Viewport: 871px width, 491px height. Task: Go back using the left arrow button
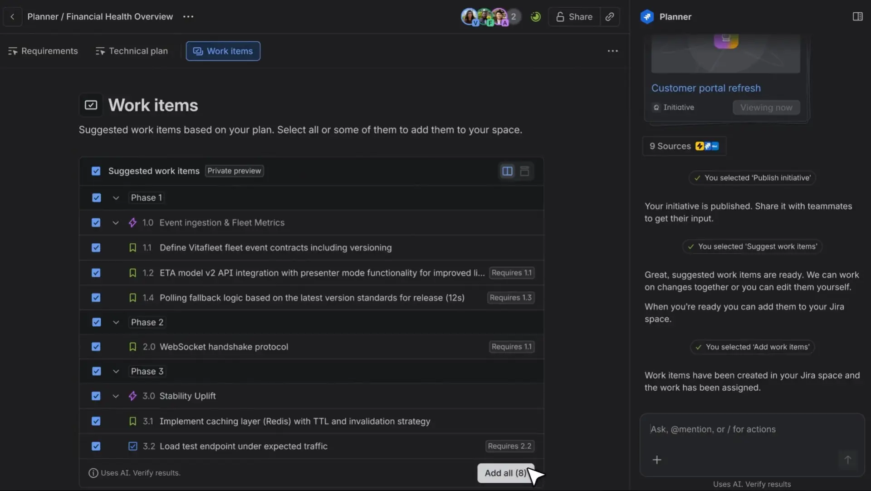click(x=12, y=17)
